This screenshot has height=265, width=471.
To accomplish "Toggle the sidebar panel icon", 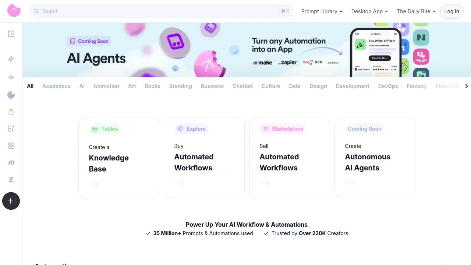I will 11,34.
